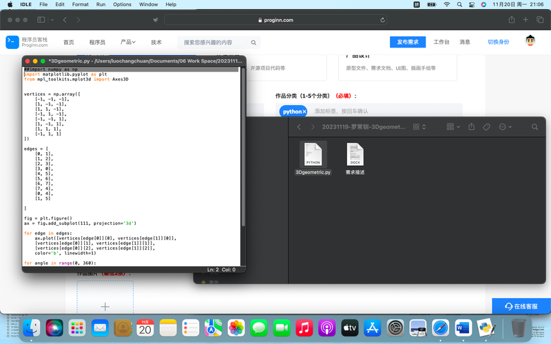551x344 pixels.
Task: Open Mail from the Dock
Action: click(x=100, y=328)
